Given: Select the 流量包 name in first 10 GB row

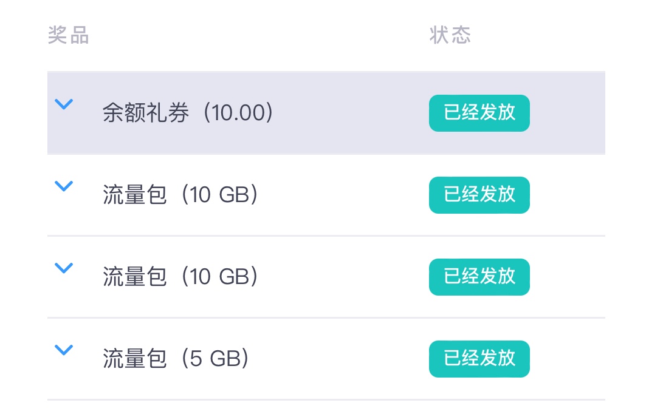Looking at the screenshot, I should [134, 195].
